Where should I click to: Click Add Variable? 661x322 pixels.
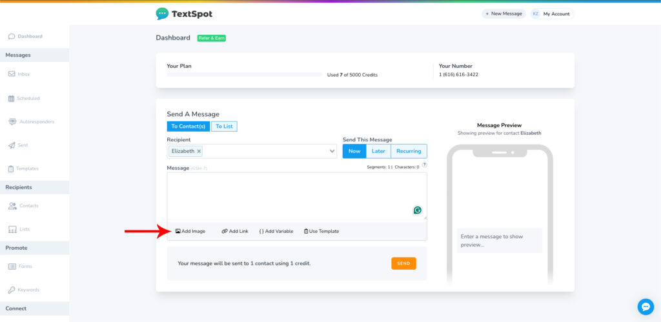[276, 232]
